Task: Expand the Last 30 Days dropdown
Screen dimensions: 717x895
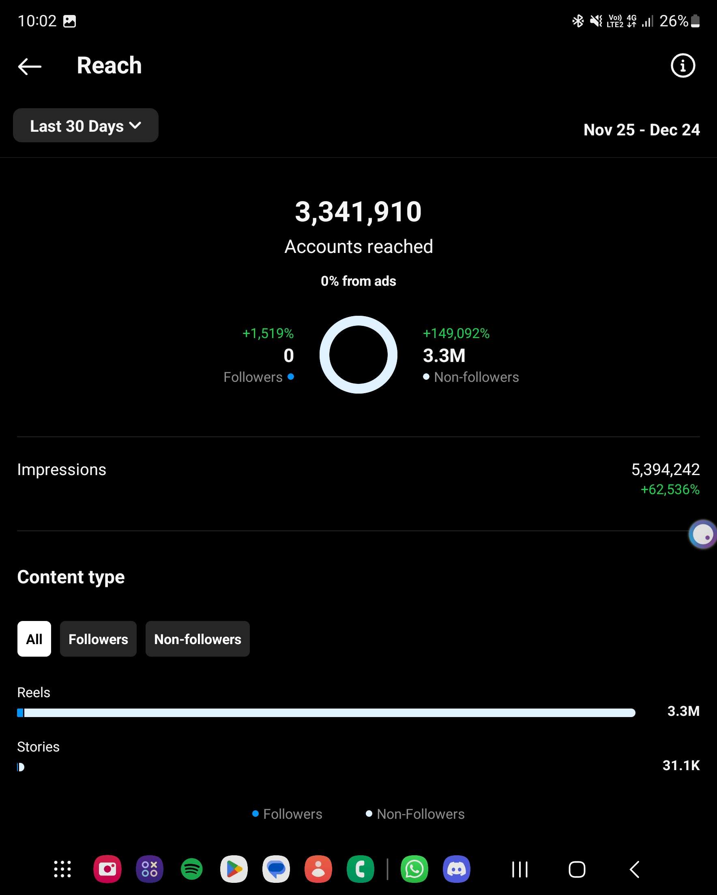Action: [x=86, y=126]
